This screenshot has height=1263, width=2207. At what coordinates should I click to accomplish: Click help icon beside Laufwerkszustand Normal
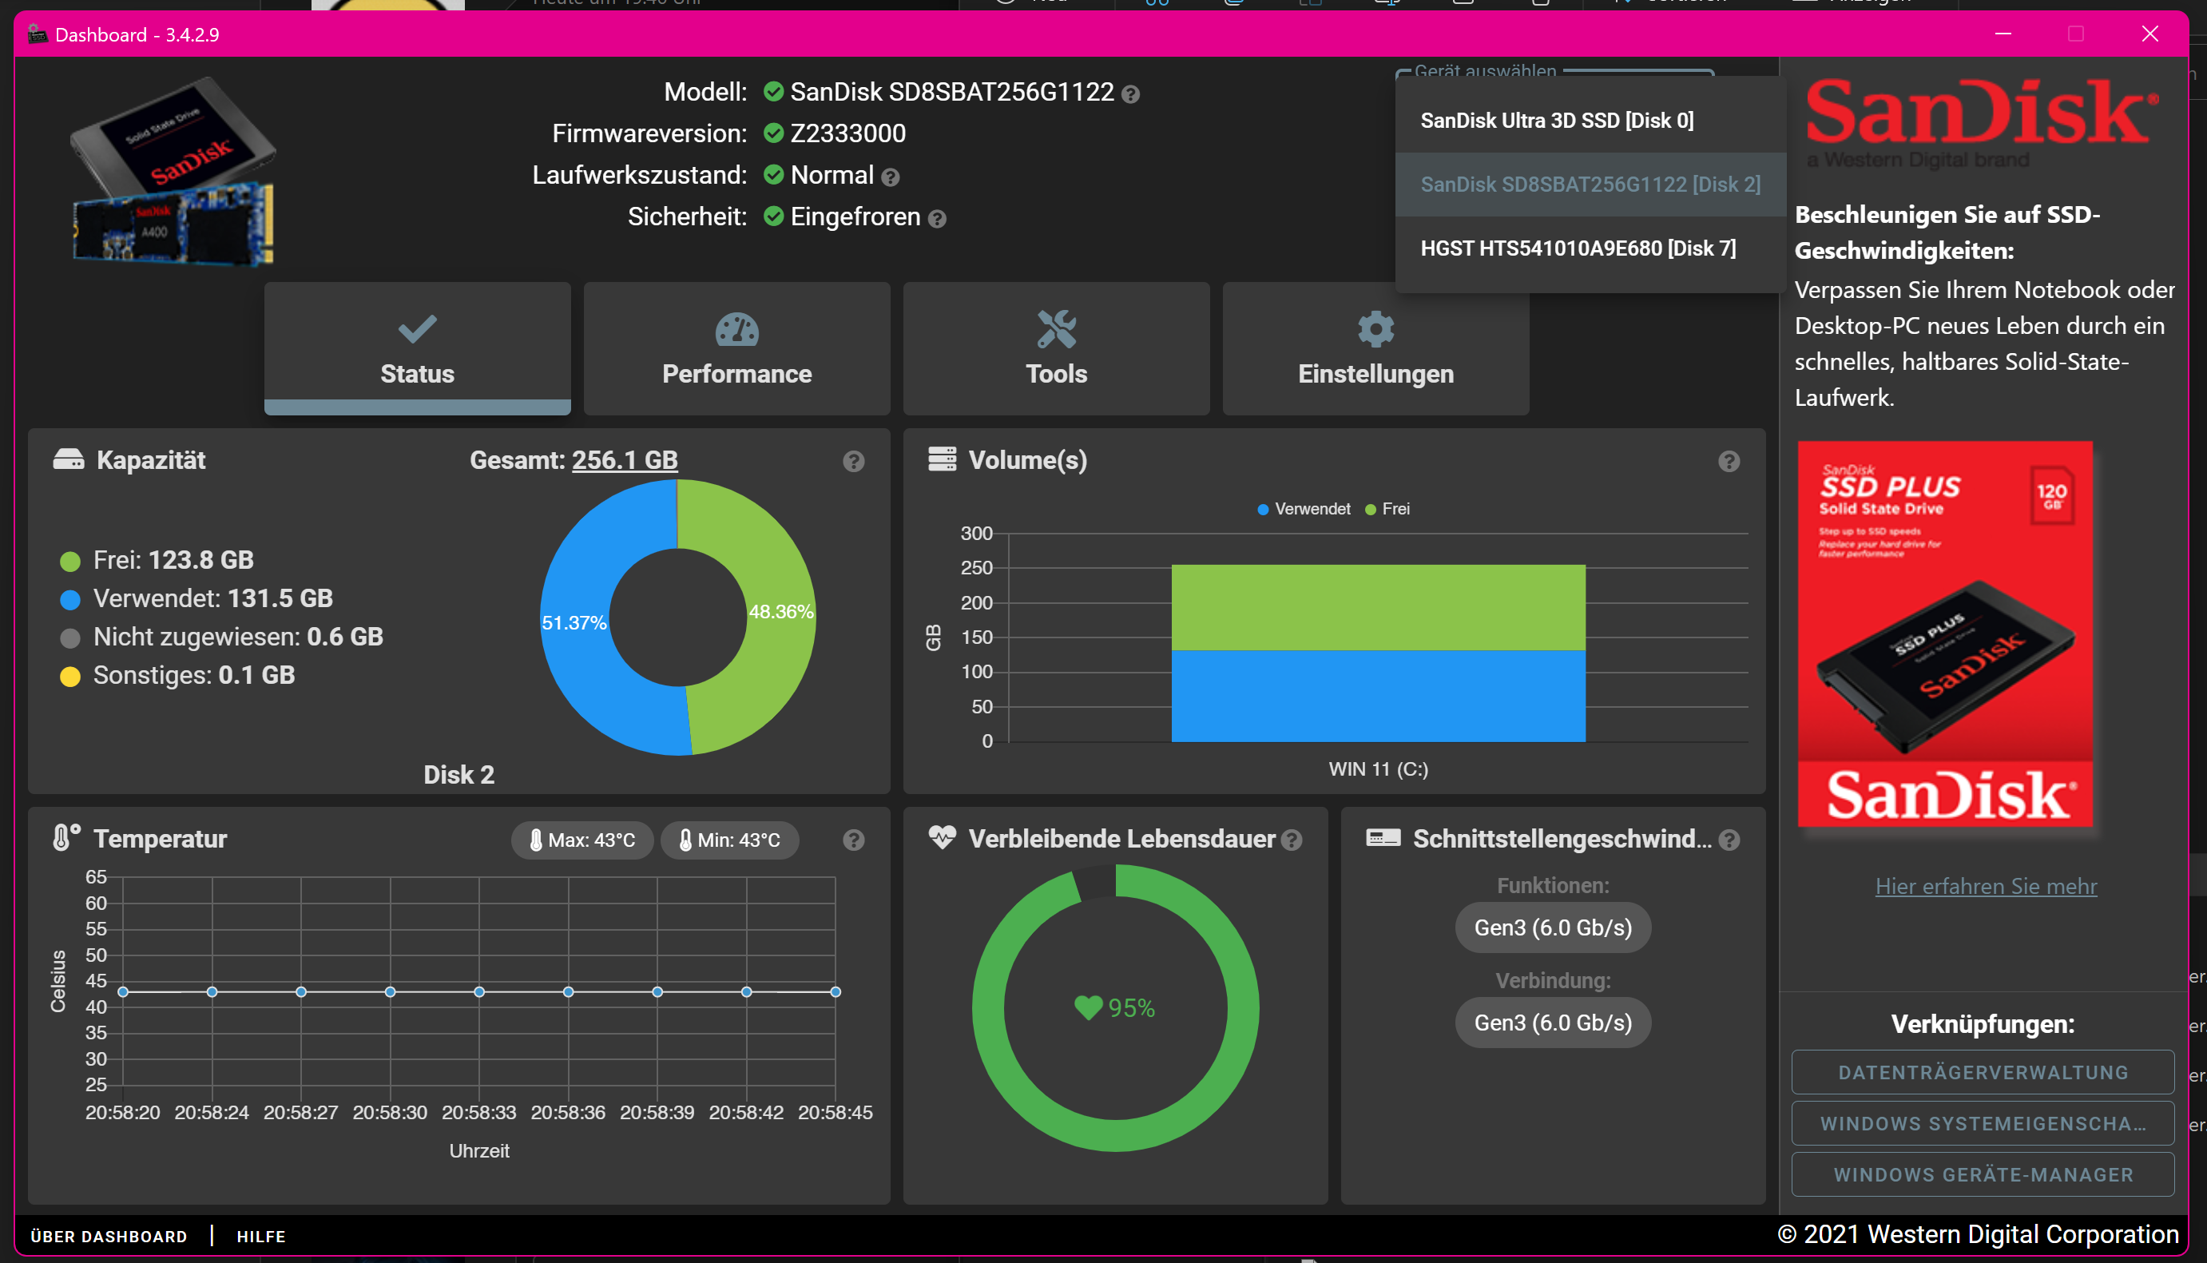(891, 178)
